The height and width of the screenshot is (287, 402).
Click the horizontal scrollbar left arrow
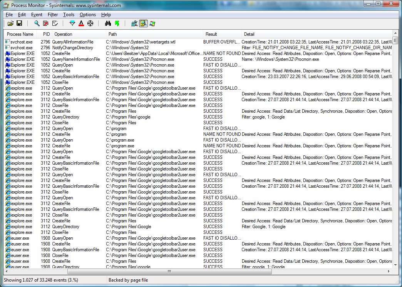(7, 271)
